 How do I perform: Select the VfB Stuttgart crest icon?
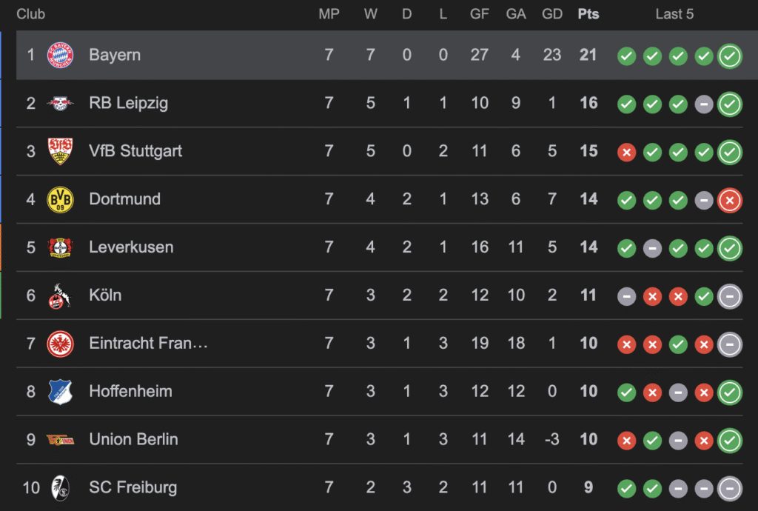pos(60,151)
